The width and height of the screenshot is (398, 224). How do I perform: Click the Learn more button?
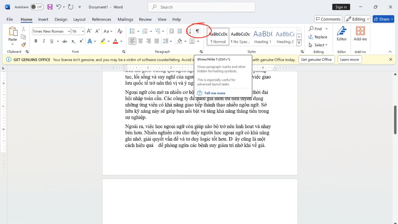point(350,59)
